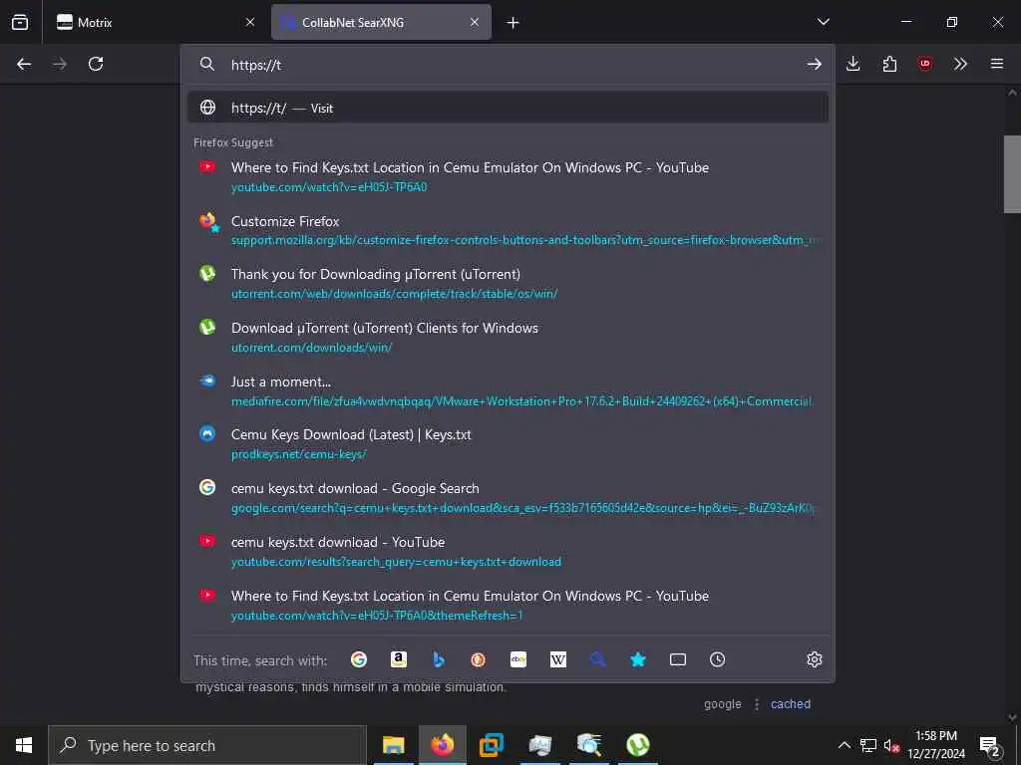Open YouTube suggestion with themeRefresh=1 URL
The image size is (1021, 765).
(508, 605)
